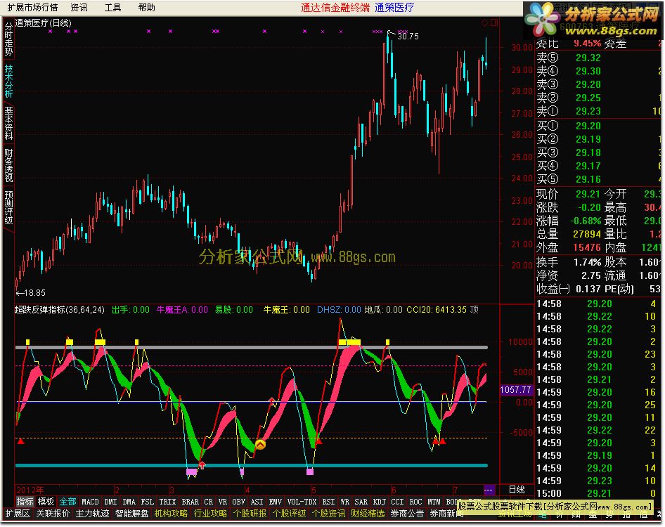Switch indicator to OBV
Viewport: 665px width, 527px height.
pos(239,502)
